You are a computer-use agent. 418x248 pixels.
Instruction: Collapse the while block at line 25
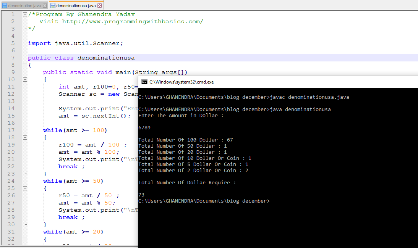25,188
